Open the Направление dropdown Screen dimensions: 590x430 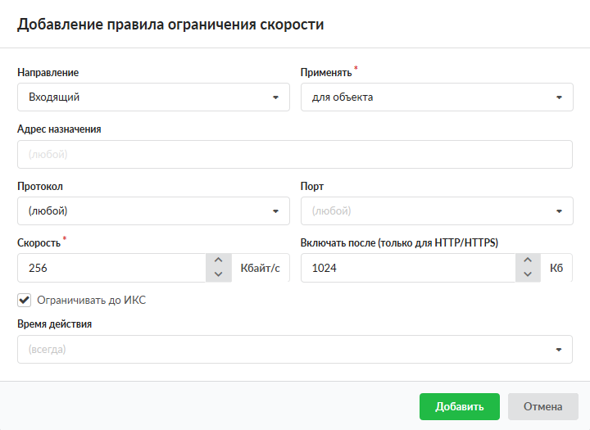(x=153, y=97)
